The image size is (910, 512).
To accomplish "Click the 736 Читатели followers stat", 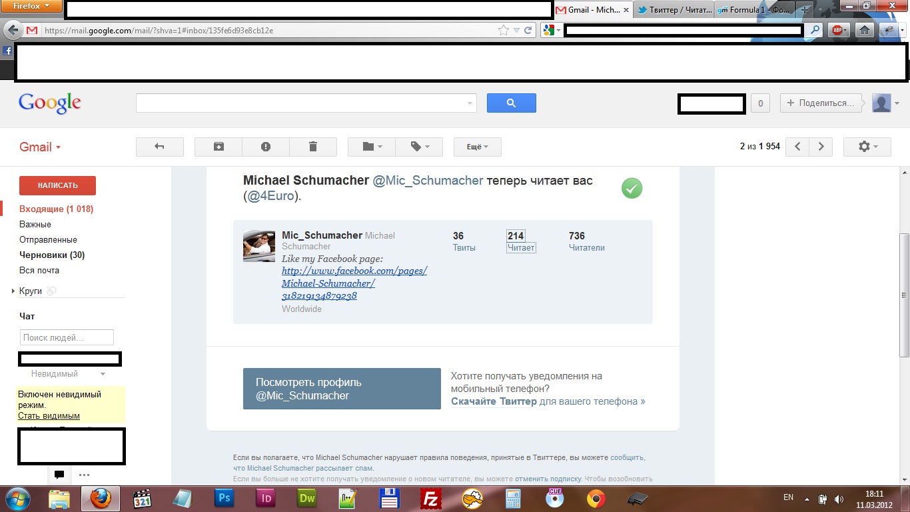I will pos(586,241).
